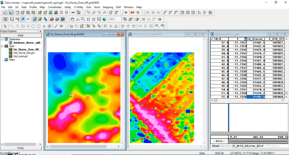Click the green Run script play icon
The image size is (289, 155).
(126, 12)
